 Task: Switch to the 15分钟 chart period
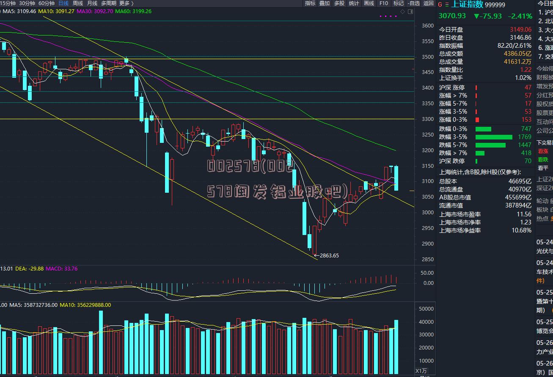coord(8,3)
